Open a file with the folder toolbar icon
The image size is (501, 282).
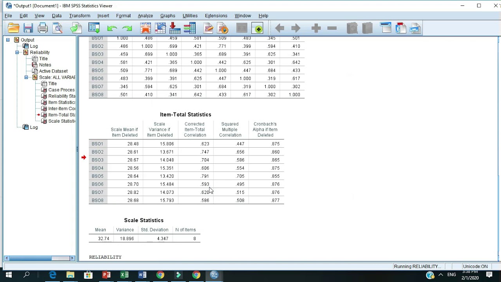pos(13,28)
